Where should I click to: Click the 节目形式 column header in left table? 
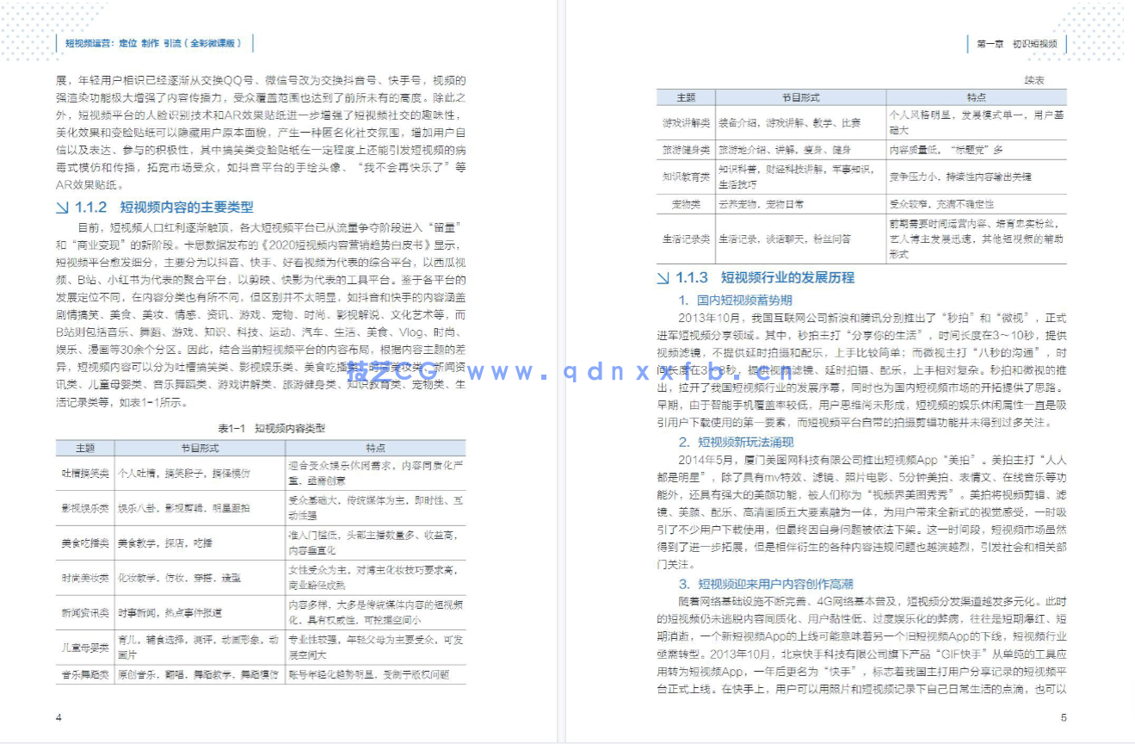coord(198,448)
